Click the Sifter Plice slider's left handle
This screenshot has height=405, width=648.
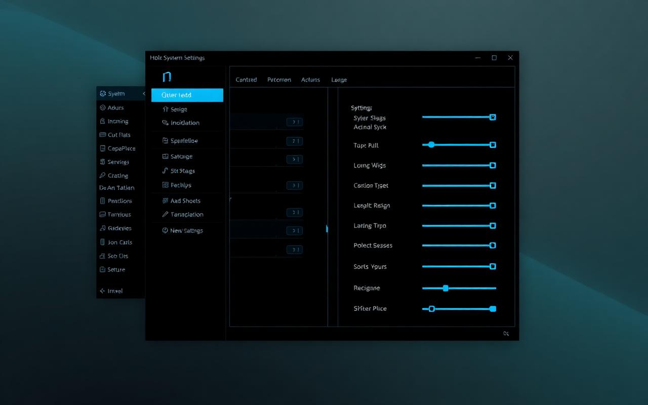[x=432, y=309]
